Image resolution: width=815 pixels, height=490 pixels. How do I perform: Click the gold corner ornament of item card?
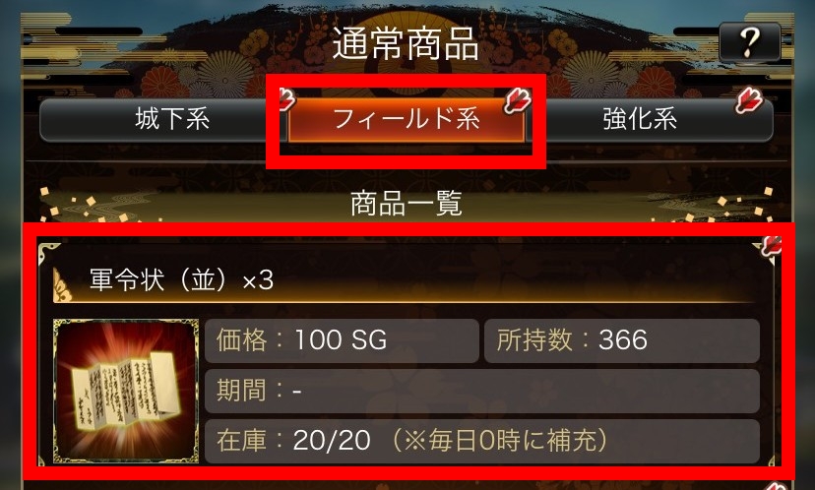pyautogui.click(x=48, y=250)
